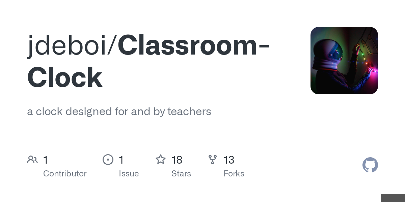
Task: Click the contributor count number 1
Action: 46,160
